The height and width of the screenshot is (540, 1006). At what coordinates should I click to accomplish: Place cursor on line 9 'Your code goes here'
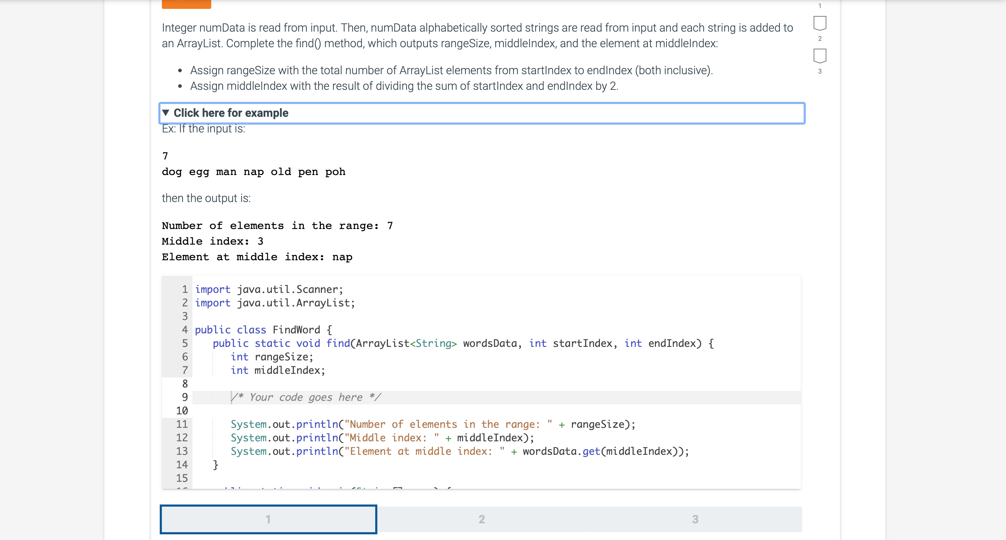[x=306, y=397]
